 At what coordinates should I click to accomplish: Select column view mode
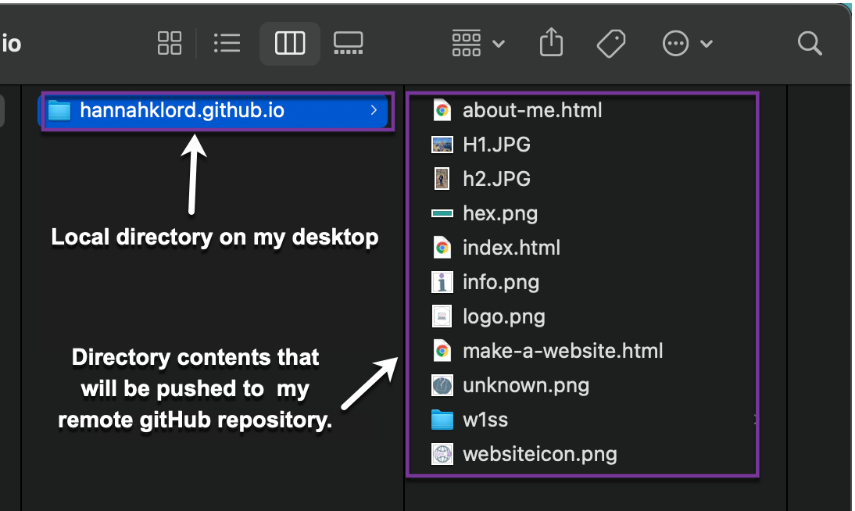point(290,43)
